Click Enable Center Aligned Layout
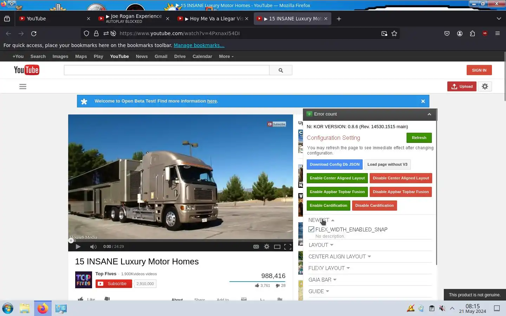The image size is (506, 316). click(337, 178)
